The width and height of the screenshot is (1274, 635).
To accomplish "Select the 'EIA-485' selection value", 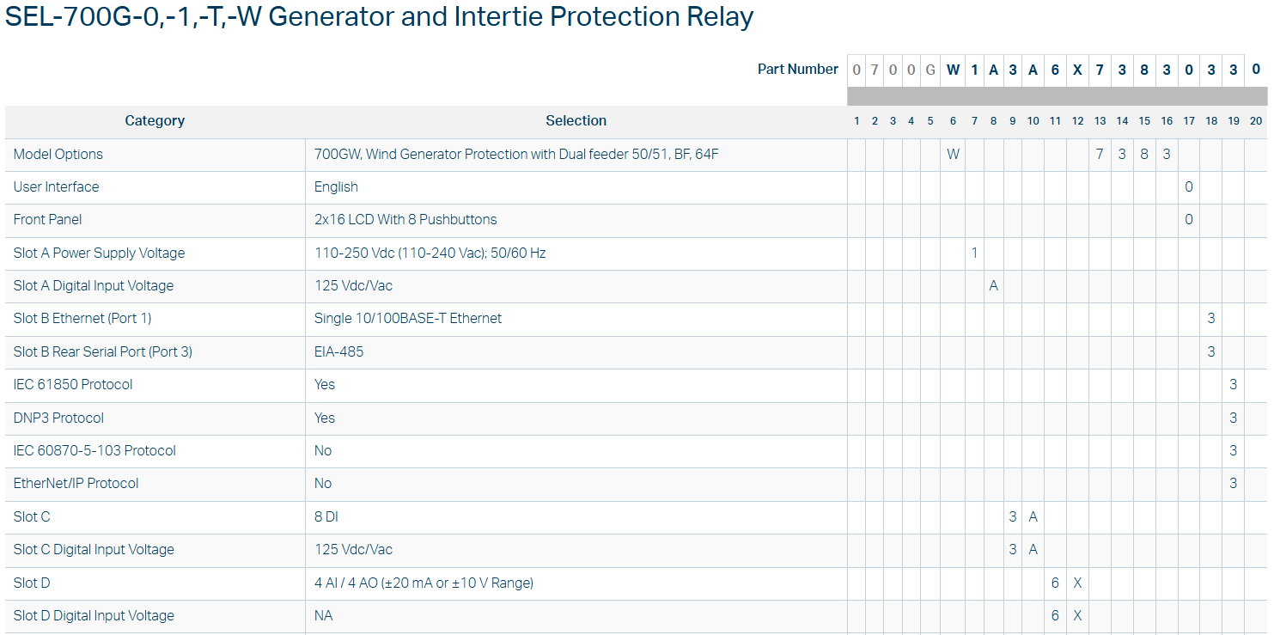I will pos(338,352).
